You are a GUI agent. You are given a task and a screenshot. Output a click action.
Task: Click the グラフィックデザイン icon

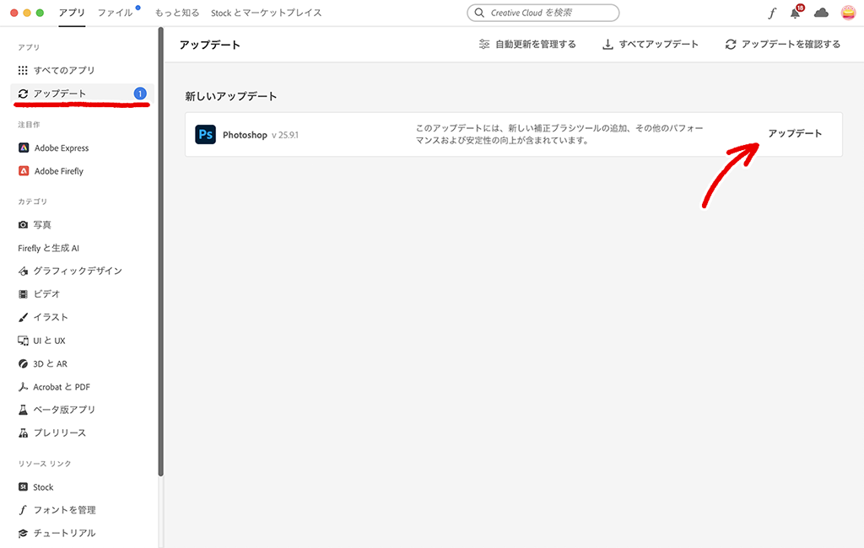click(x=23, y=271)
